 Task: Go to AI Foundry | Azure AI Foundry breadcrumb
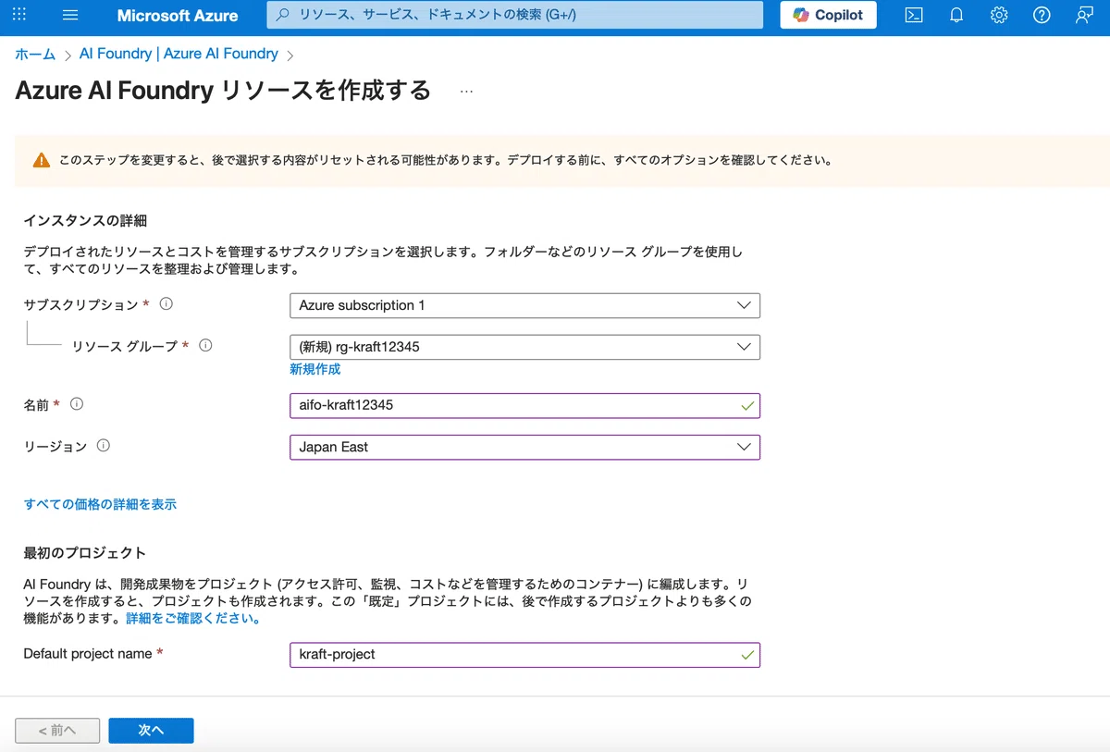179,54
